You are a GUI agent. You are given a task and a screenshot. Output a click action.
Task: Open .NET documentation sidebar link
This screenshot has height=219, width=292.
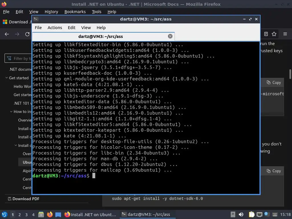pos(21,69)
